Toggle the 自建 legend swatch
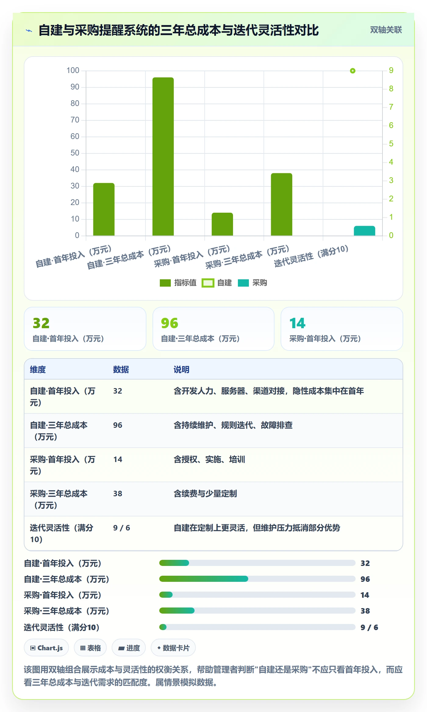Viewport: 427px width, 712px height. tap(208, 283)
